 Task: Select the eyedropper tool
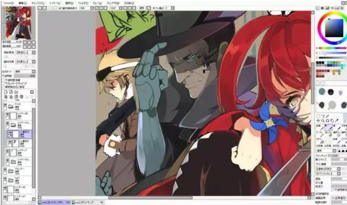(337, 120)
